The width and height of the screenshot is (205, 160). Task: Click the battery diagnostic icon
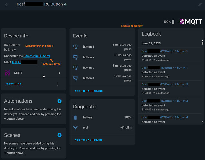[x=76, y=117]
